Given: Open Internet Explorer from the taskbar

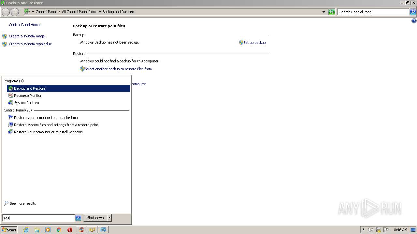Looking at the screenshot, I should click(x=26, y=230).
